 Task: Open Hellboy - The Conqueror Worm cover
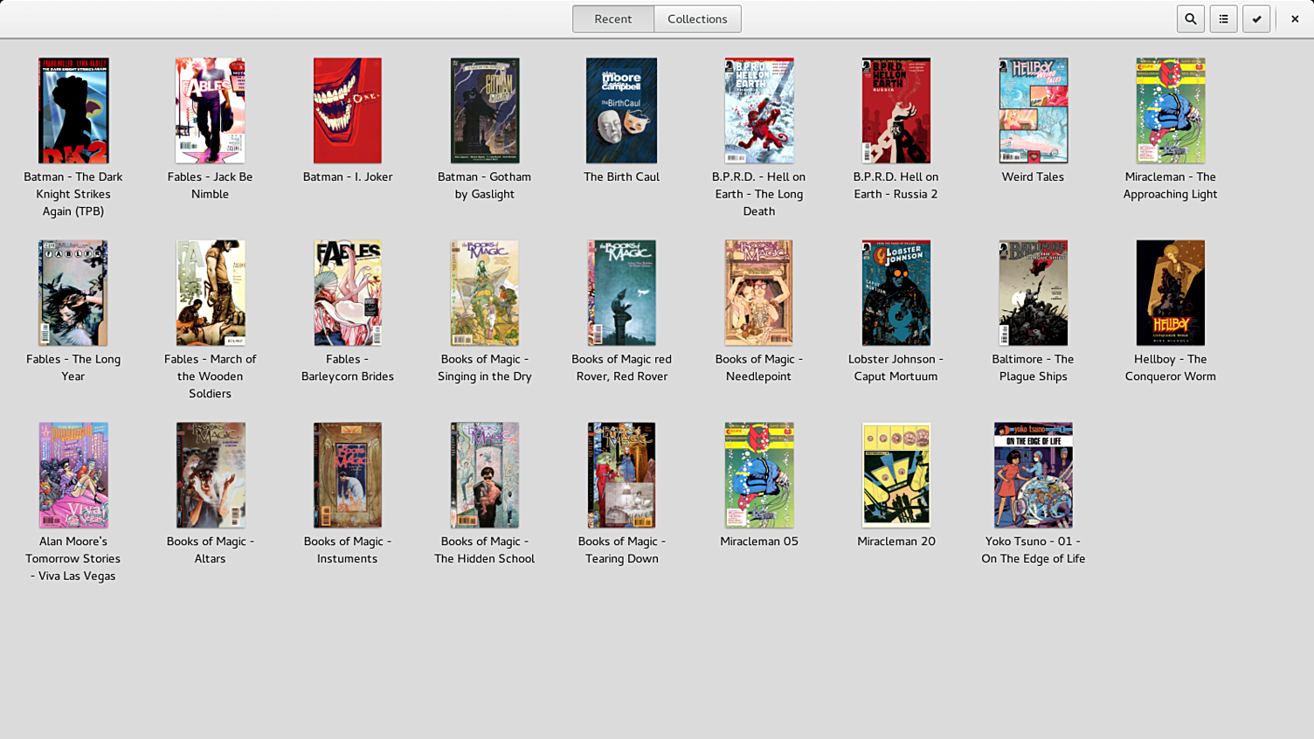[1170, 294]
